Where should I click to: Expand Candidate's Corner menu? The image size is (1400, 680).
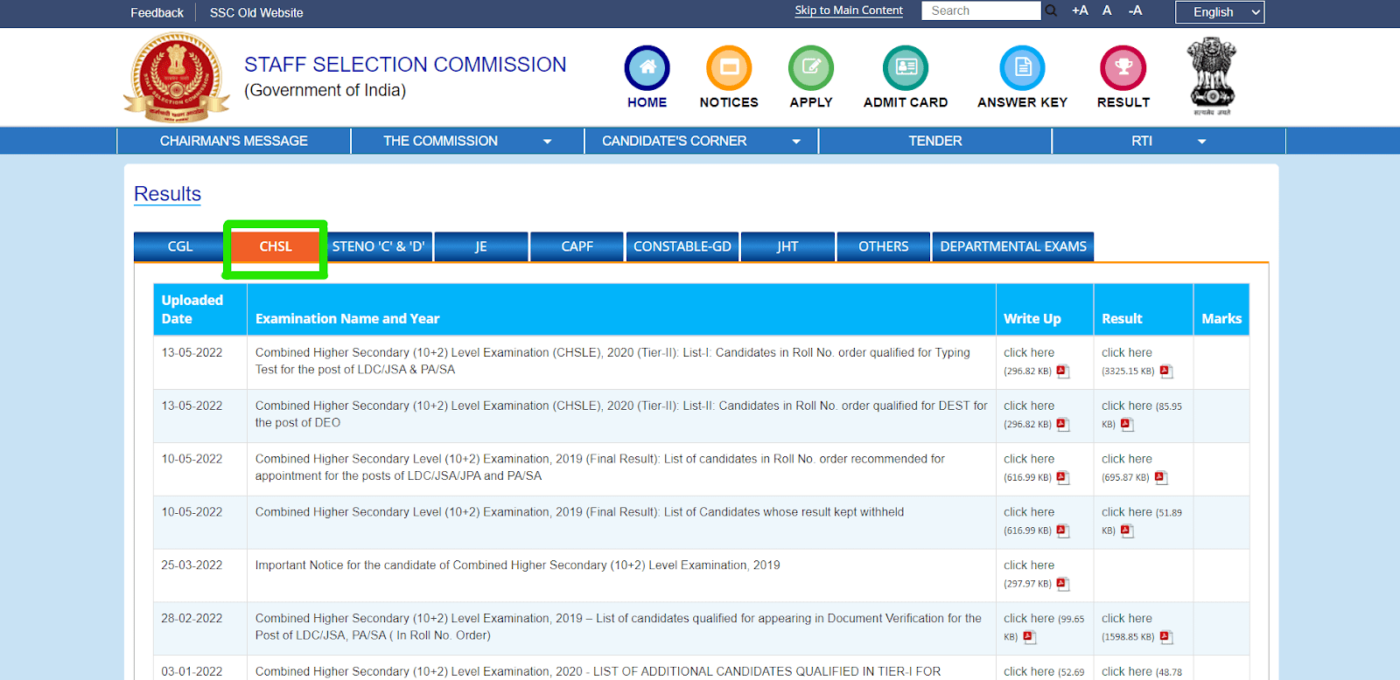pyautogui.click(x=701, y=141)
